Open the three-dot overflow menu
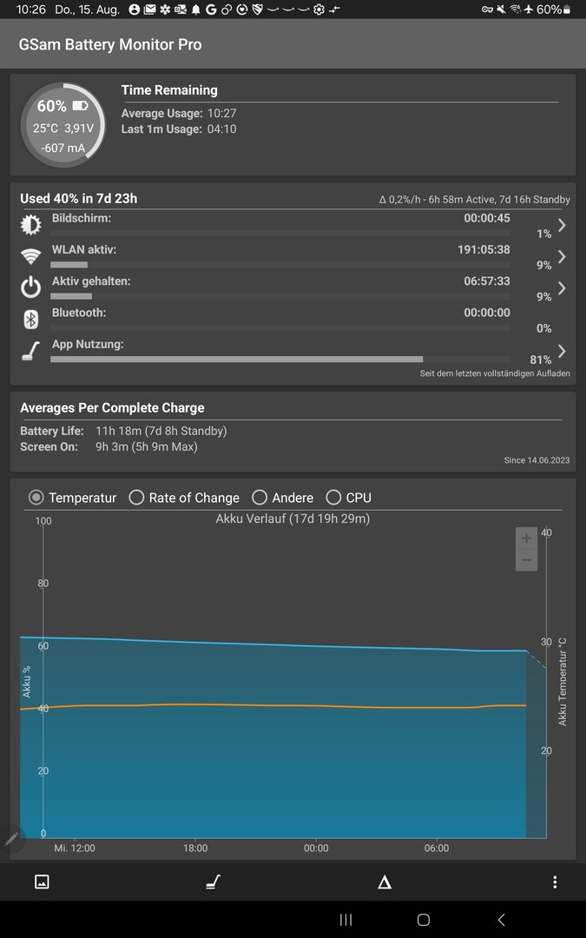This screenshot has height=938, width=586. 555,882
